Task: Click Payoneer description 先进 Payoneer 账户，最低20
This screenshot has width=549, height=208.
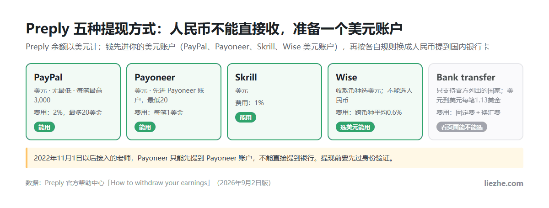Action: coord(169,95)
